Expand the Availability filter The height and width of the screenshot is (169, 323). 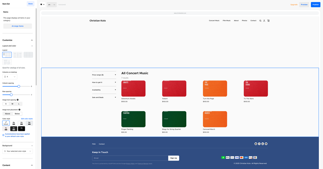tap(104, 90)
